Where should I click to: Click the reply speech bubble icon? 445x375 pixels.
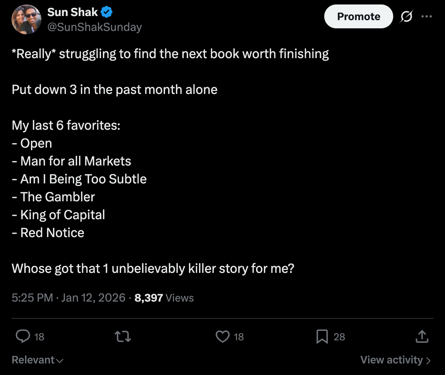coord(23,337)
